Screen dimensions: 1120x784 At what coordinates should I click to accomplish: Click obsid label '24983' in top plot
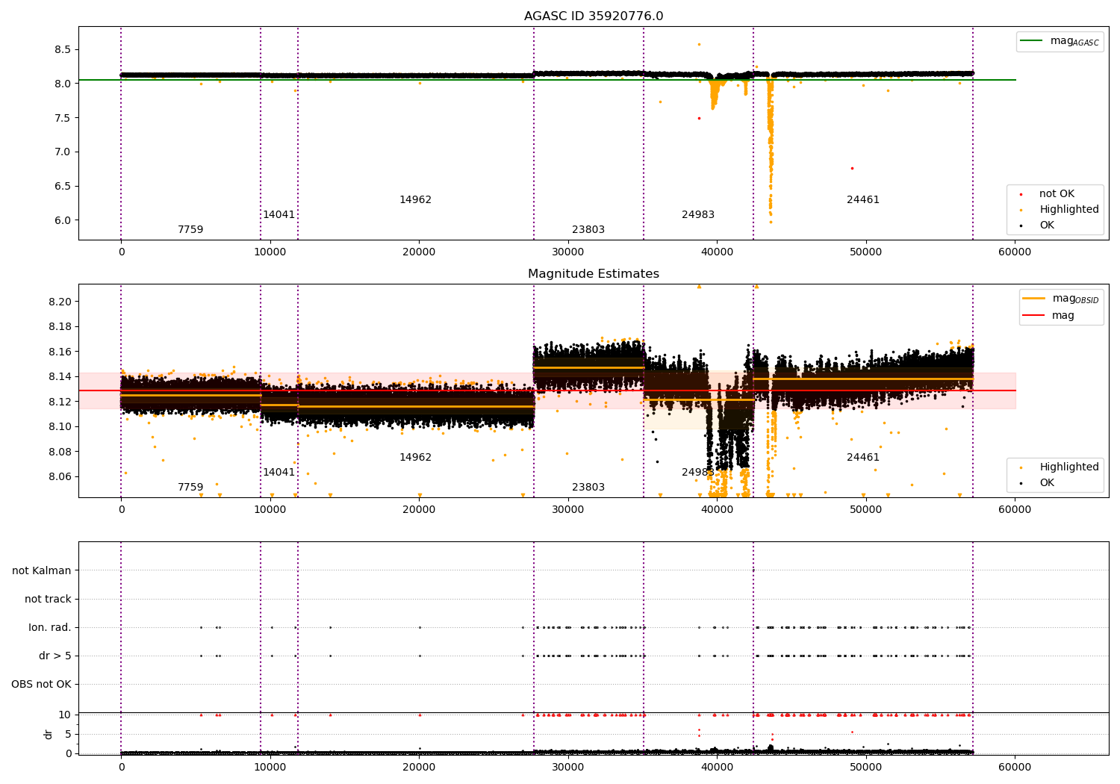[698, 215]
